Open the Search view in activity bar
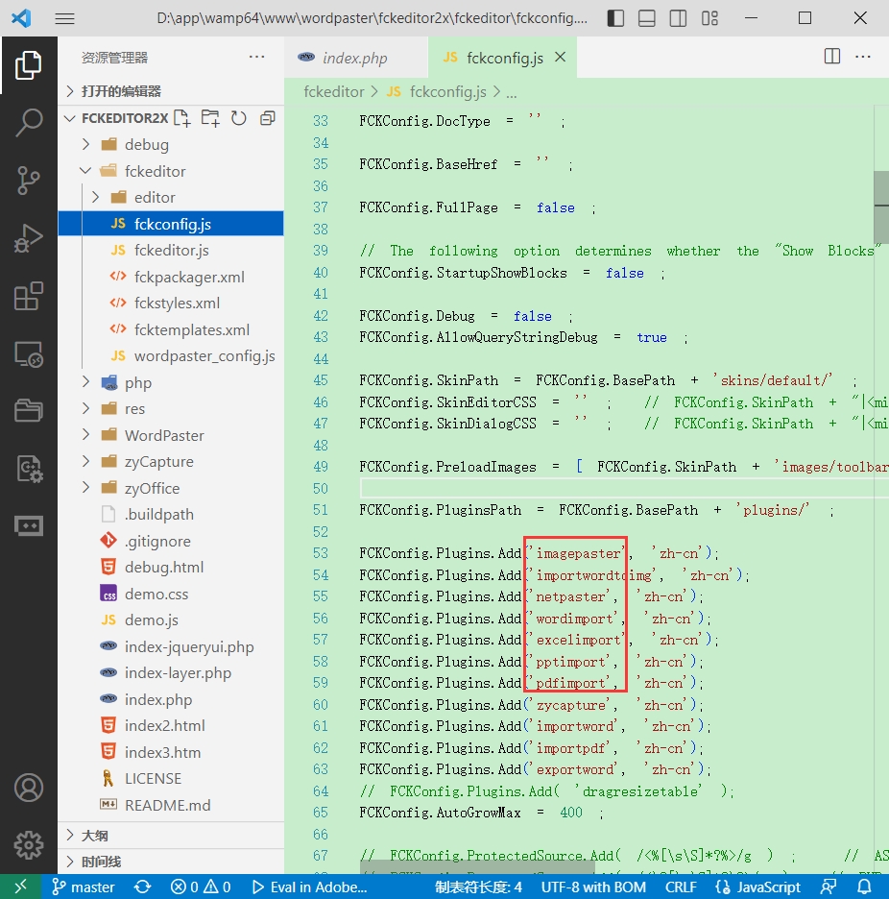 (29, 122)
